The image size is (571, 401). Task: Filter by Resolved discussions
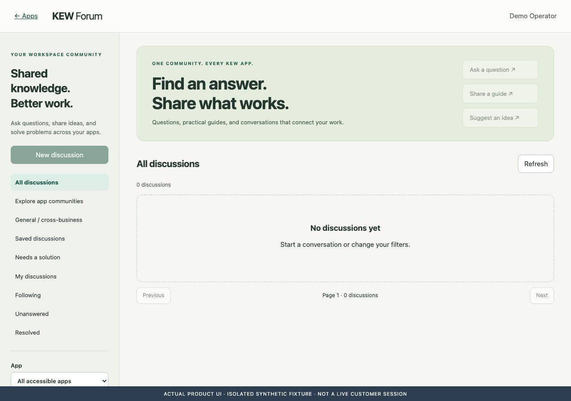(59, 332)
